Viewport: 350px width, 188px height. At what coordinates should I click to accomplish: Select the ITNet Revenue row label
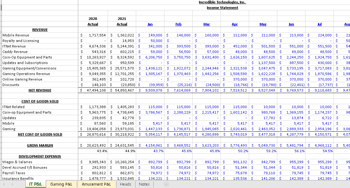pos(14,46)
